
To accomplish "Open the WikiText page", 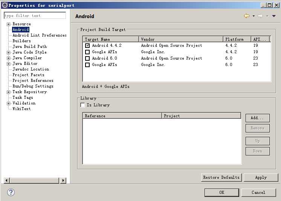I will tap(22, 109).
